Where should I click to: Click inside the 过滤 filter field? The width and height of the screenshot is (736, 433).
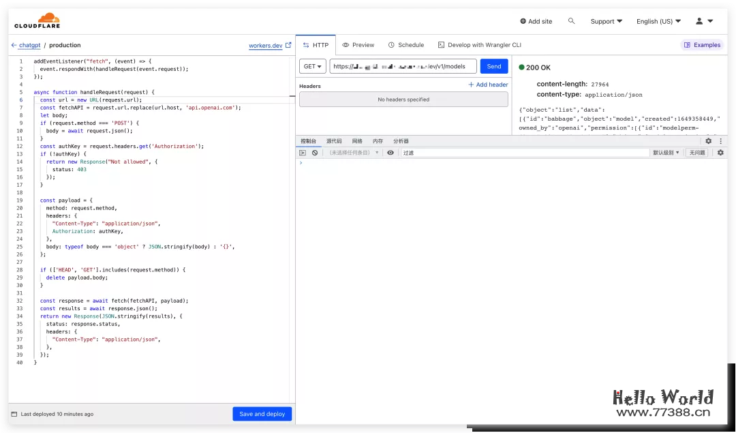443,151
